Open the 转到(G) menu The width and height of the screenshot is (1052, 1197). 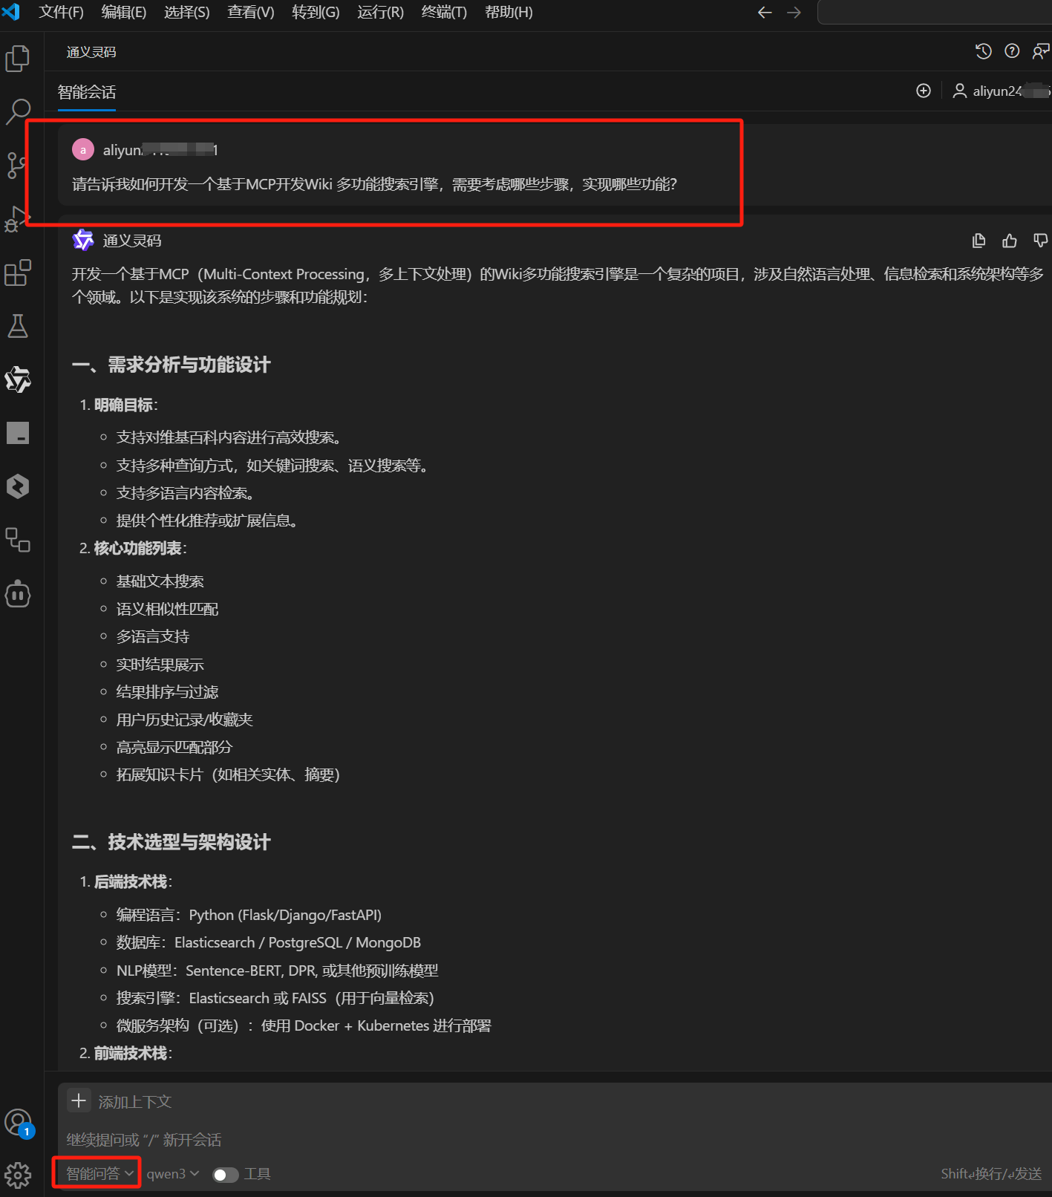316,13
